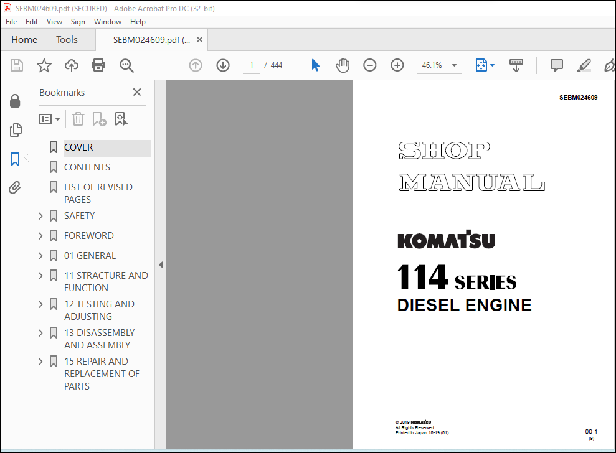Open the View menu
This screenshot has height=453, width=616.
(54, 22)
